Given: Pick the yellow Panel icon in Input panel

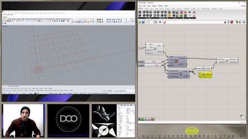Looking at the screenshot, I should pyautogui.click(x=169, y=15).
